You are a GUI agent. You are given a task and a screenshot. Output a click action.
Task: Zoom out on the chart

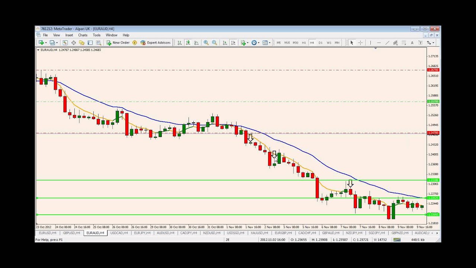(215, 43)
